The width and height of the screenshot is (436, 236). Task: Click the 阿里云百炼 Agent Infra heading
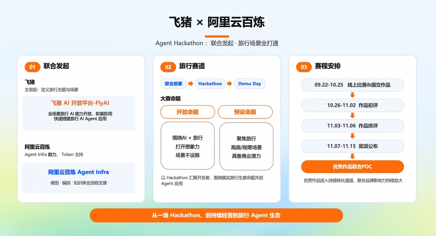78,172
